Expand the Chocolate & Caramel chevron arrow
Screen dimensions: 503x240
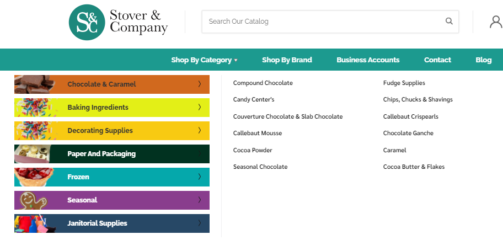199,84
